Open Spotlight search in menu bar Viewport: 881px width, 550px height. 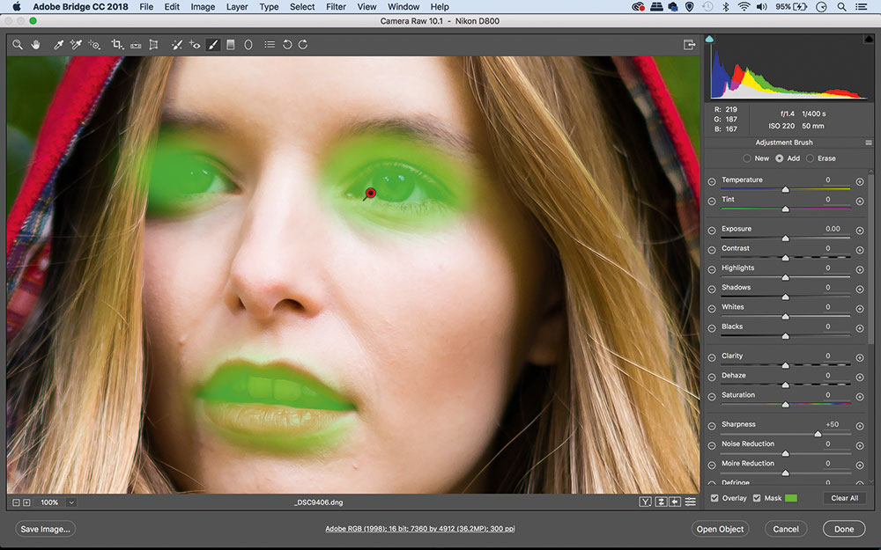pos(841,7)
